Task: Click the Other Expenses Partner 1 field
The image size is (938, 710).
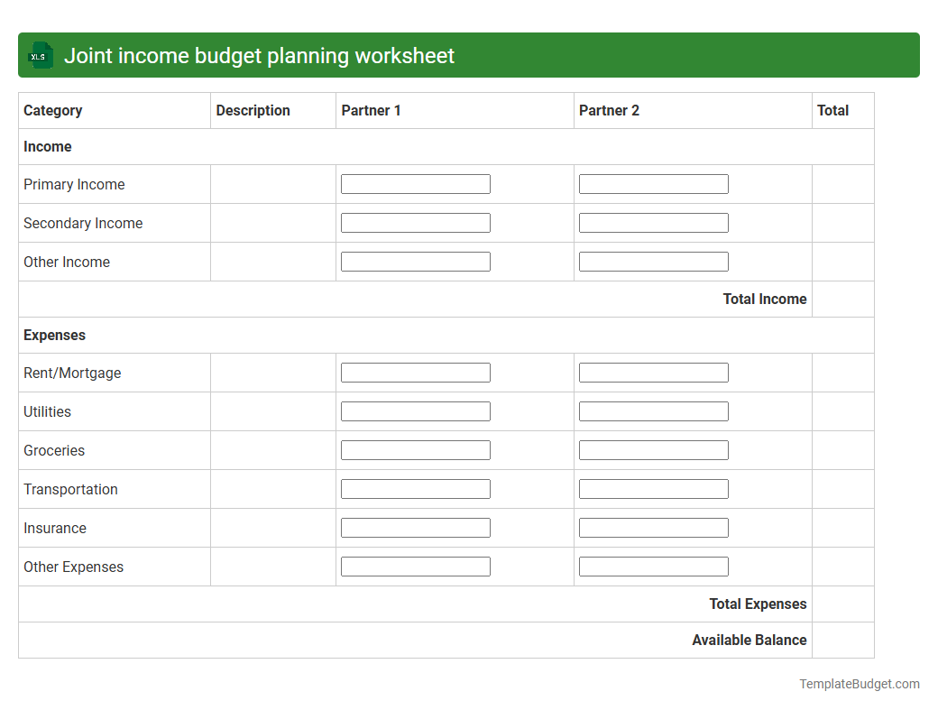Action: [415, 566]
